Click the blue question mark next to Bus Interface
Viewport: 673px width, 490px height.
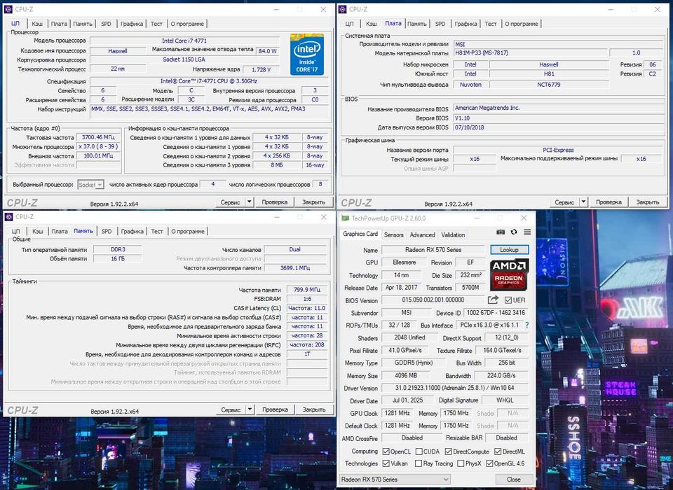point(526,325)
